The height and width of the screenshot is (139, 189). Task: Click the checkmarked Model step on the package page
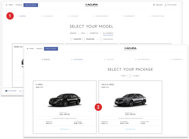coord(46,59)
